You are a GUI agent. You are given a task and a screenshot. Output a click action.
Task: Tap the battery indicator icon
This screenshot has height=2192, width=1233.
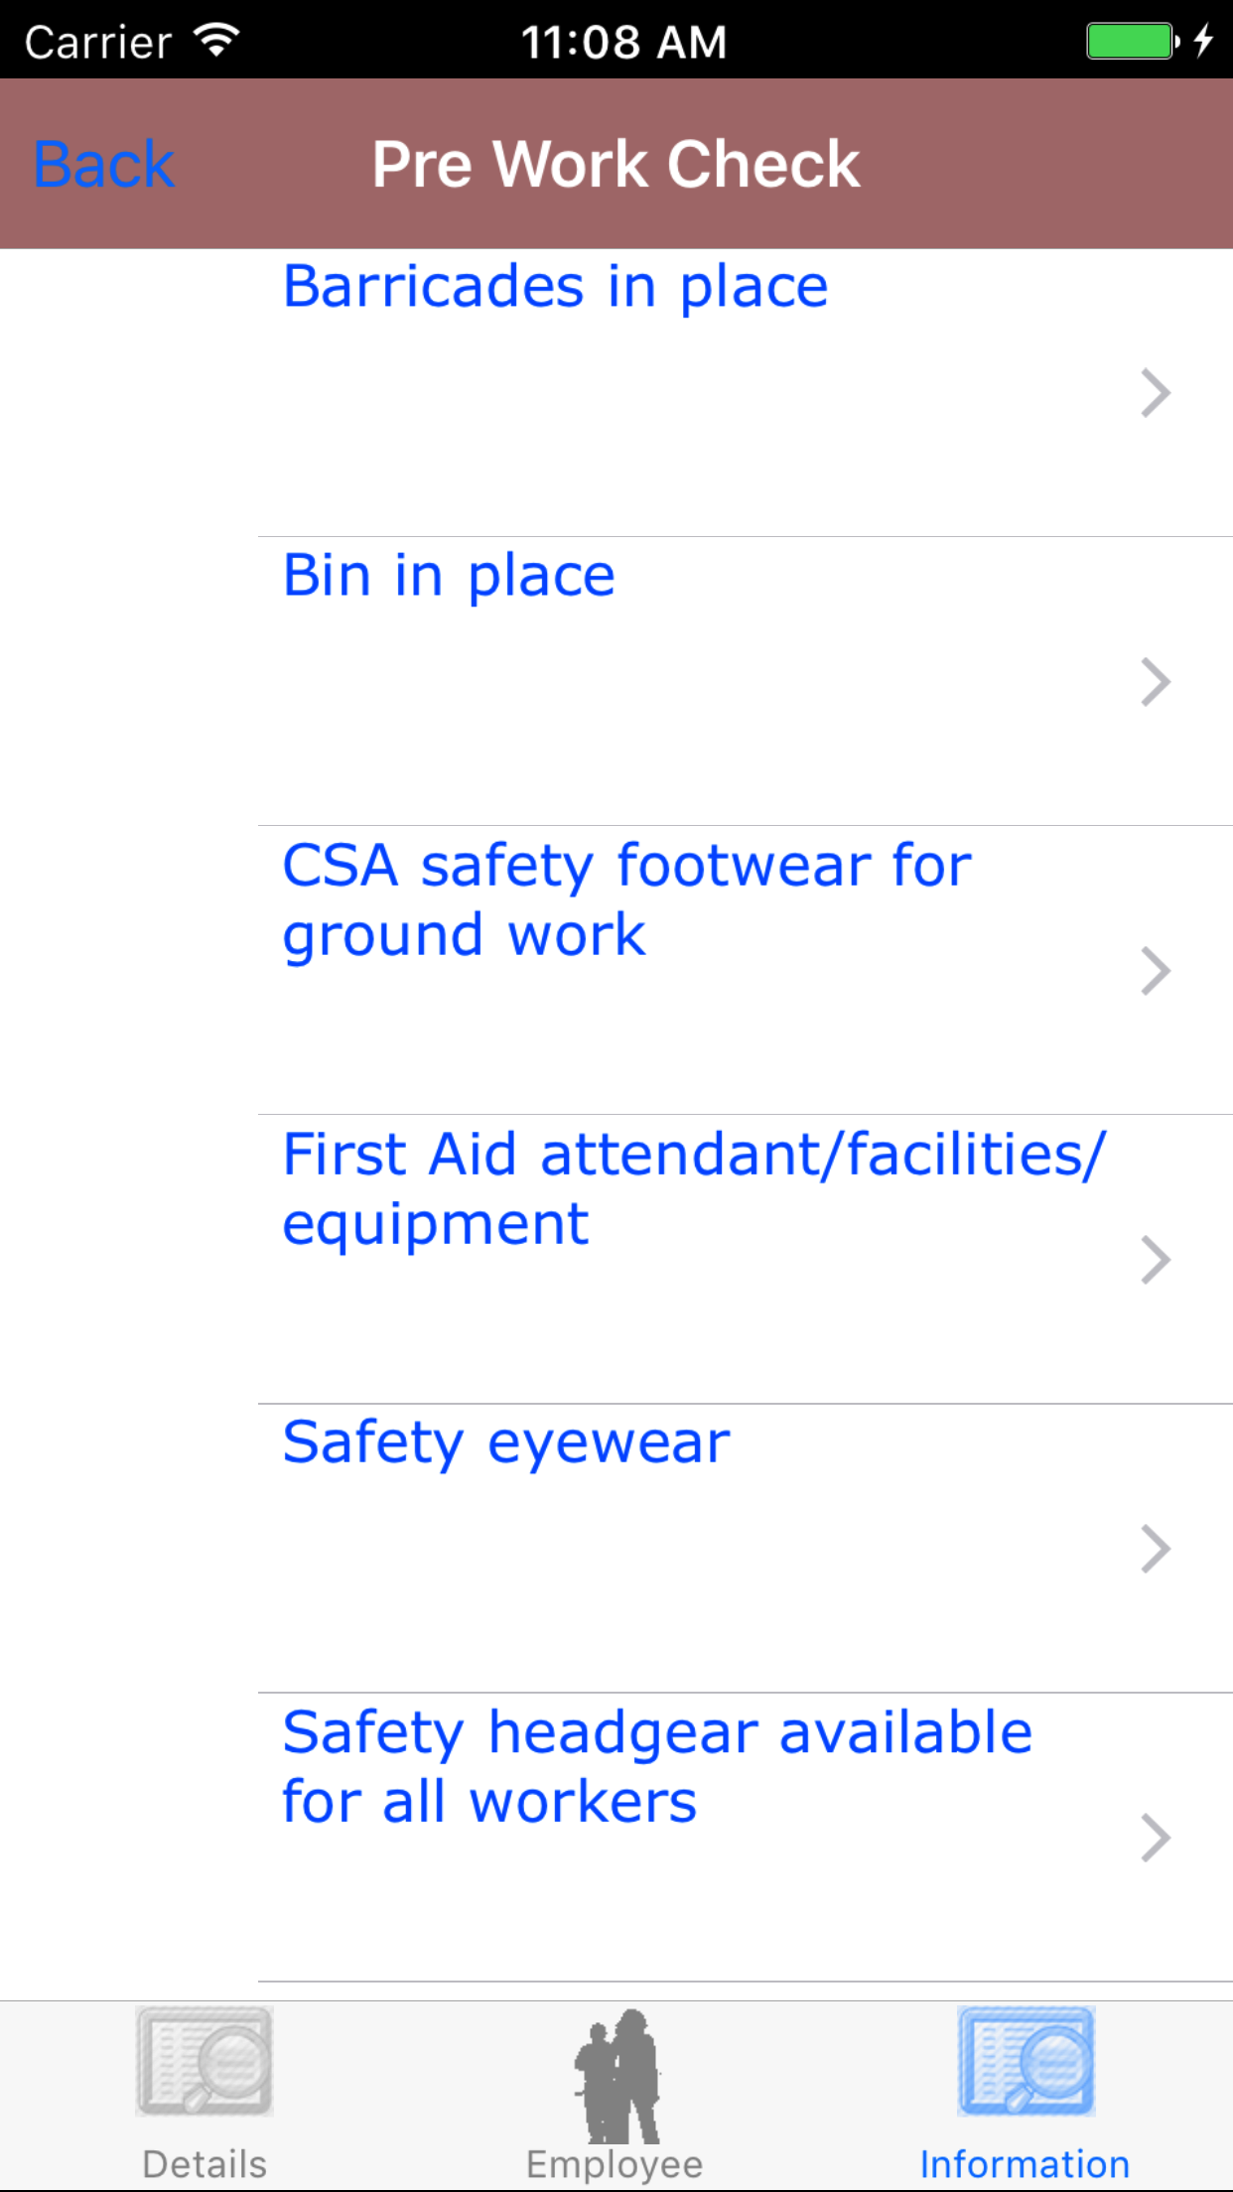pos(1132,41)
